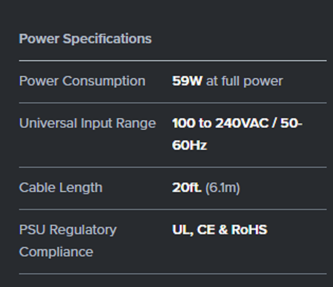Click the word Power in the heading

pos(39,39)
